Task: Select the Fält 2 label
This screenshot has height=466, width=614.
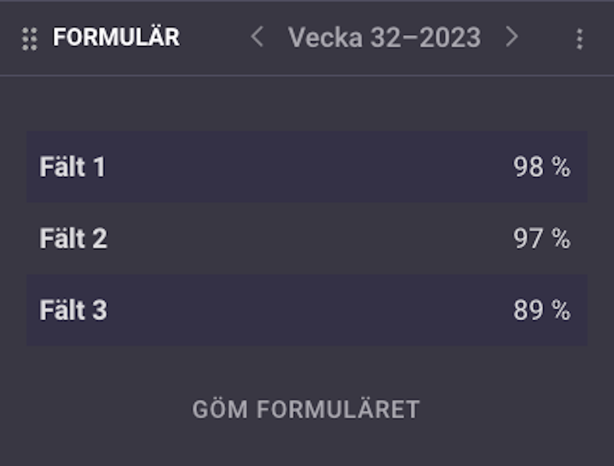Action: click(73, 238)
